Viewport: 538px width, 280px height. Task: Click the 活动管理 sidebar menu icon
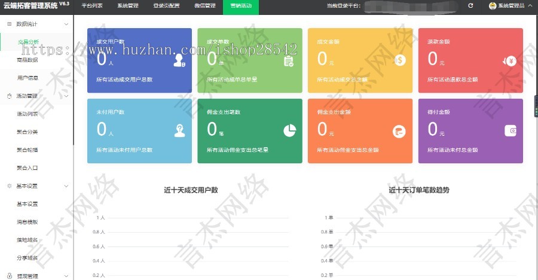click(9, 96)
